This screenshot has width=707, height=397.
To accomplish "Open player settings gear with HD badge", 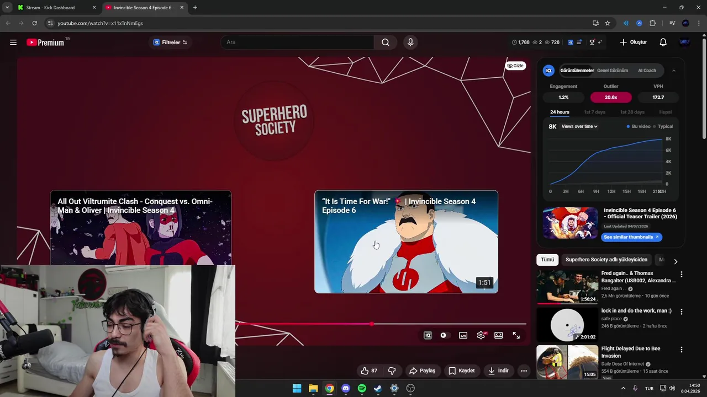I will pos(481,335).
